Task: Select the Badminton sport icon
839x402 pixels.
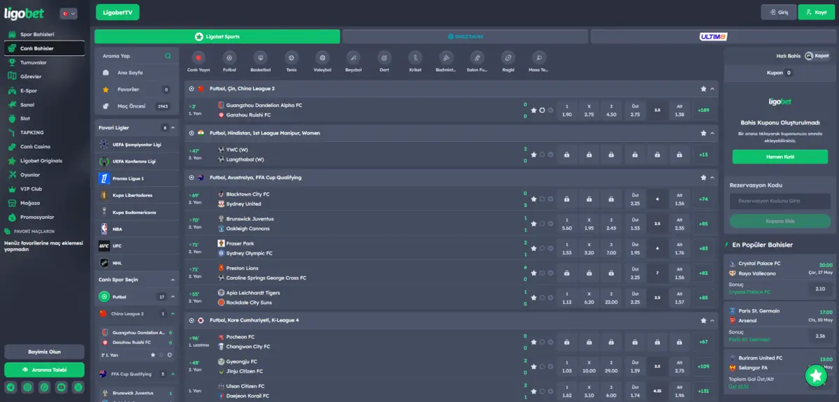Action: (x=446, y=58)
